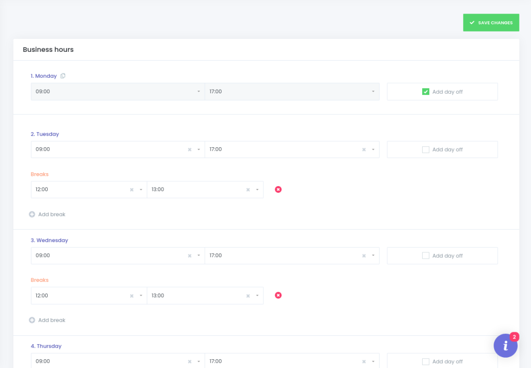Click the 3. Wednesday day label
This screenshot has height=368, width=531.
coord(49,240)
